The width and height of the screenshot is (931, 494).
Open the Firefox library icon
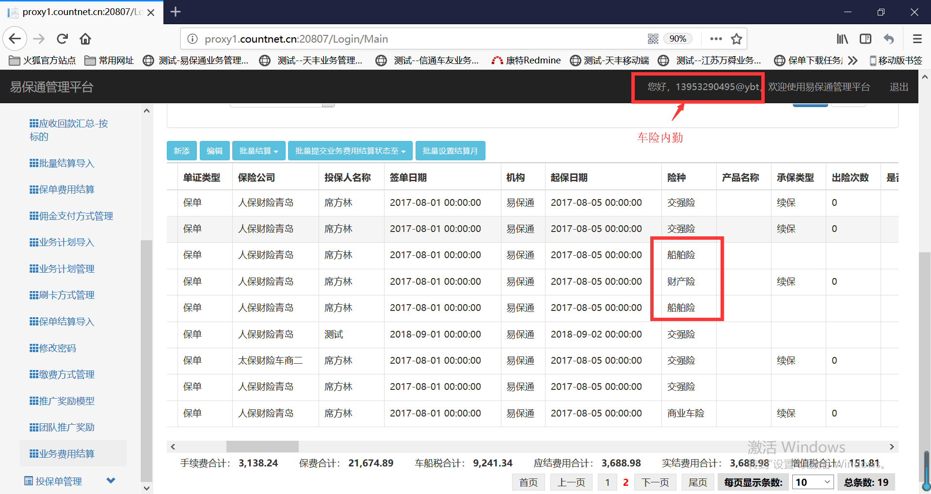[842, 39]
